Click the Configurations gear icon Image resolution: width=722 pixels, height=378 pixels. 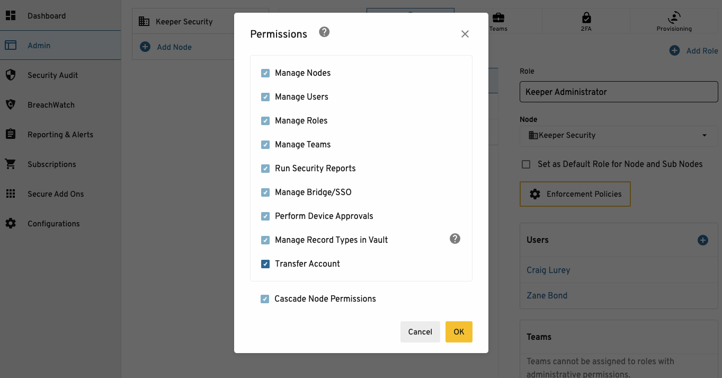[x=11, y=224]
